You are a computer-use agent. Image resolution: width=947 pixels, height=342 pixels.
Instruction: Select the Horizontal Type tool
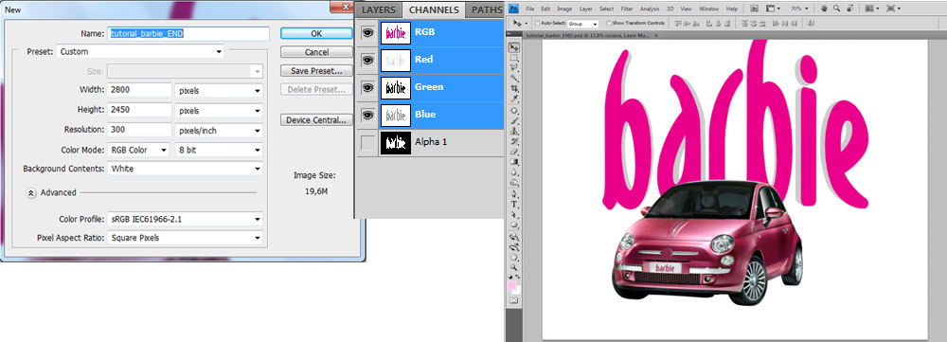pyautogui.click(x=514, y=205)
